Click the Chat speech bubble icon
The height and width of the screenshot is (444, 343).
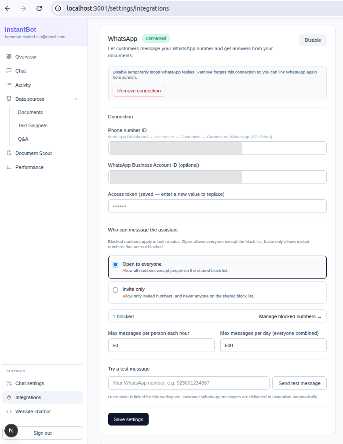[9, 70]
